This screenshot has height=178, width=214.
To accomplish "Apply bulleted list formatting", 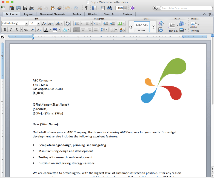I will (x=77, y=23).
